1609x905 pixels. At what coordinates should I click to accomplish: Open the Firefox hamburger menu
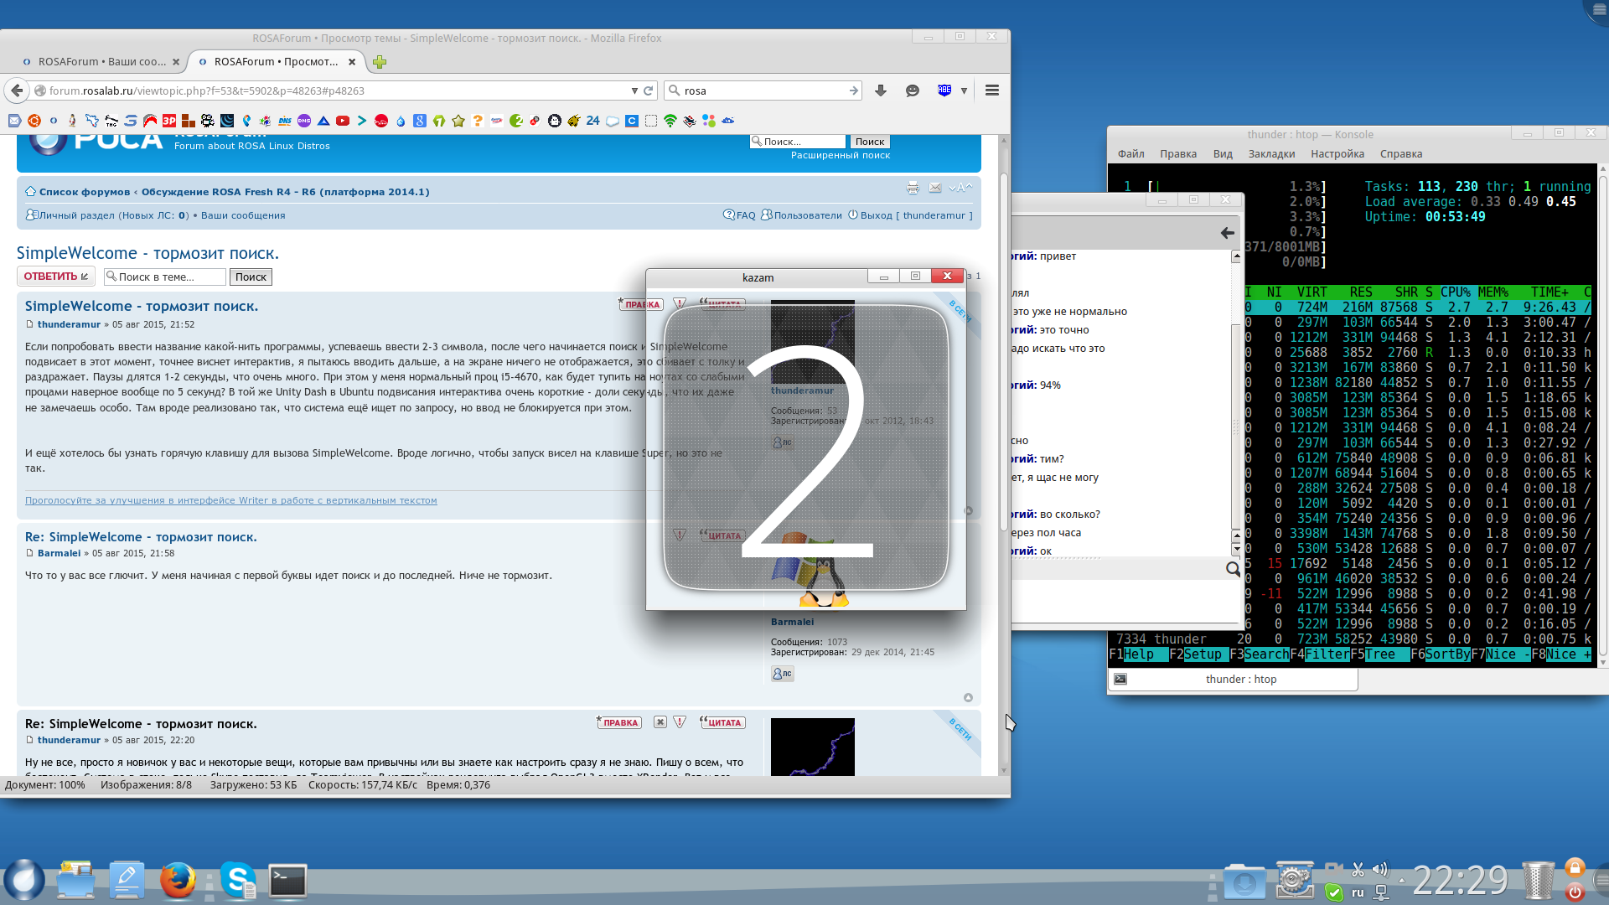tap(992, 90)
